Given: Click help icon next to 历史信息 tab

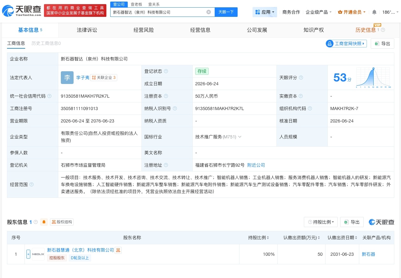Looking at the screenshot, I should (x=383, y=30).
